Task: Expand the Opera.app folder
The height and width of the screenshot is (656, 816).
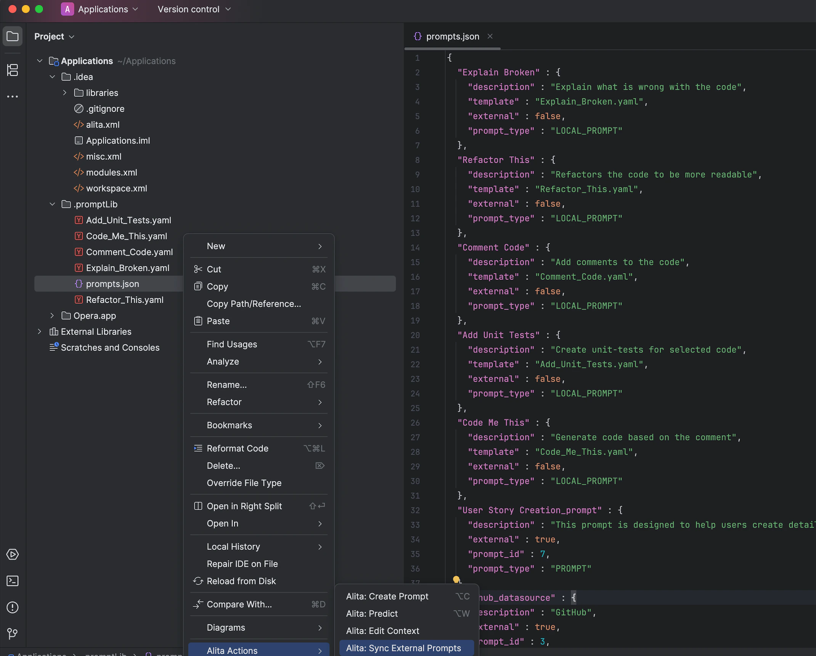Action: pyautogui.click(x=52, y=316)
